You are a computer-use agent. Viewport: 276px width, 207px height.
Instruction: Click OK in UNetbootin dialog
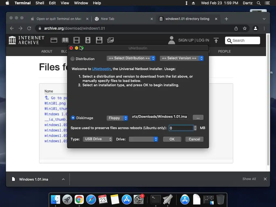tap(172, 139)
